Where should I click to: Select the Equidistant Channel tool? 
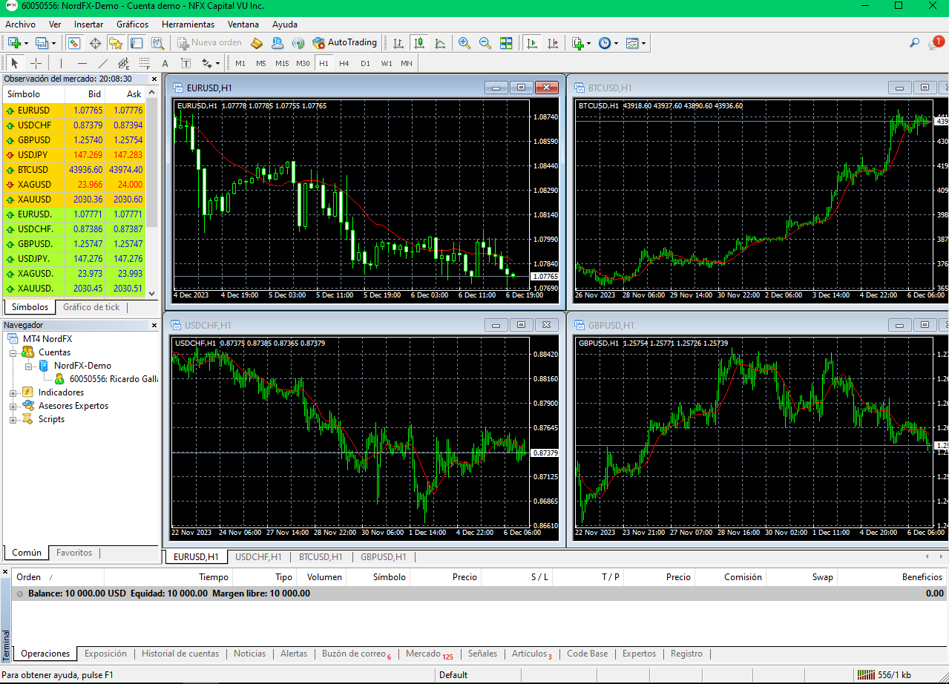(124, 63)
